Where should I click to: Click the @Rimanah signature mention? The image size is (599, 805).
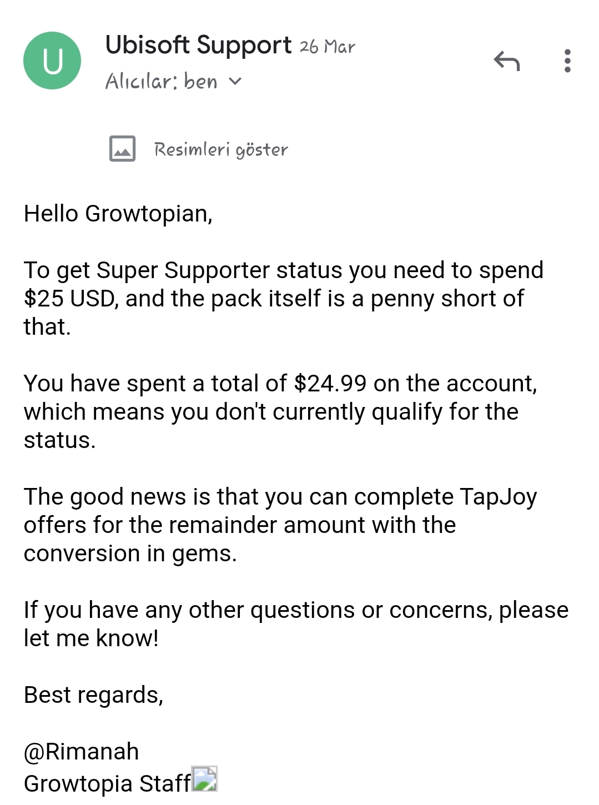click(82, 752)
